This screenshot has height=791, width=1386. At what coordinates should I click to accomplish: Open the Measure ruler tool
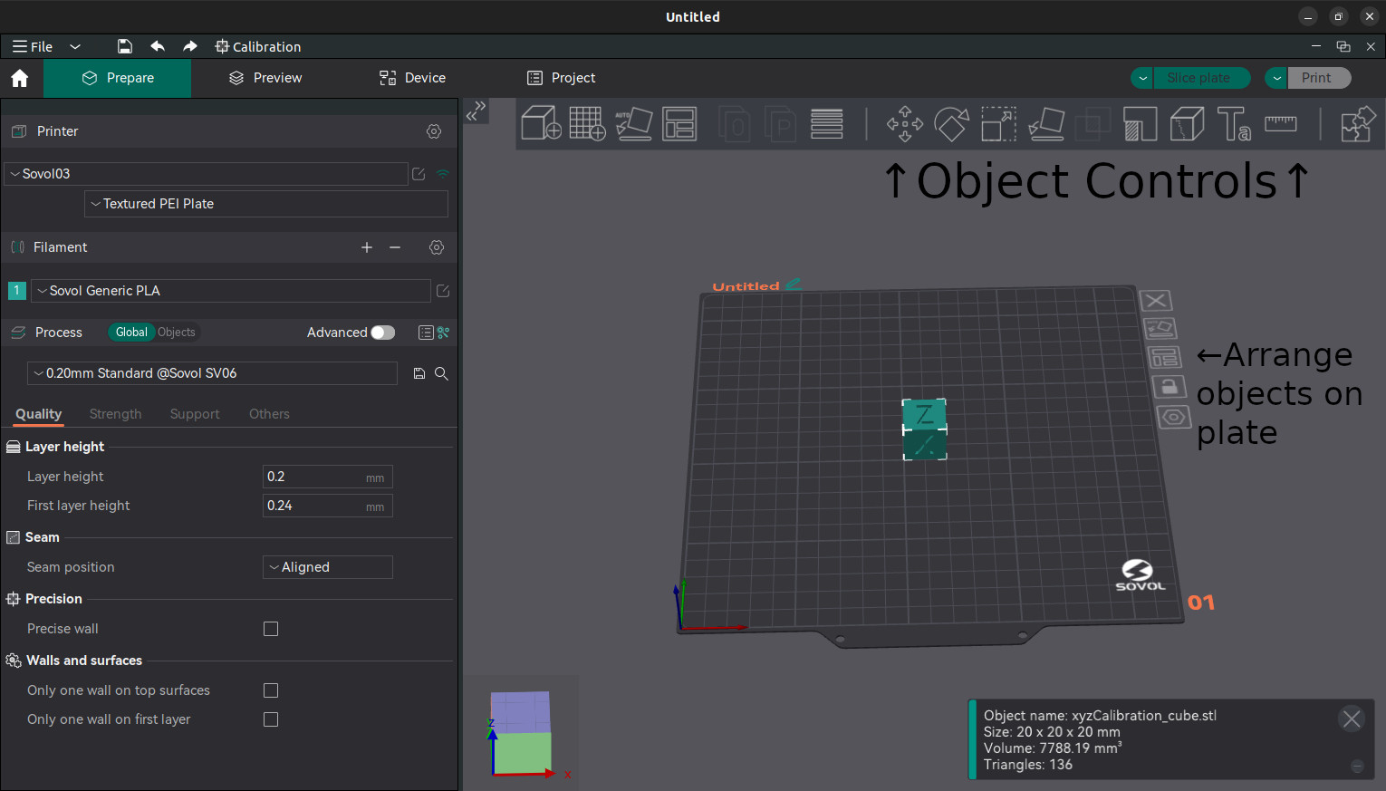tap(1280, 123)
